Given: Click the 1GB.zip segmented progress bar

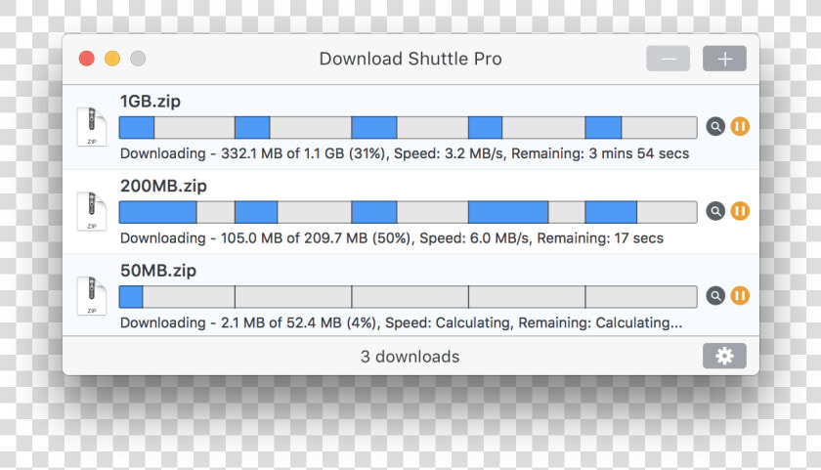Looking at the screenshot, I should coord(408,128).
